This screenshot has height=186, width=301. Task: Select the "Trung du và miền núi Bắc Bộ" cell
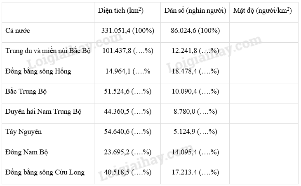pos(48,51)
